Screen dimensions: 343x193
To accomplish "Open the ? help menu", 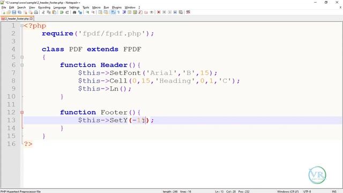I will 139,8.
